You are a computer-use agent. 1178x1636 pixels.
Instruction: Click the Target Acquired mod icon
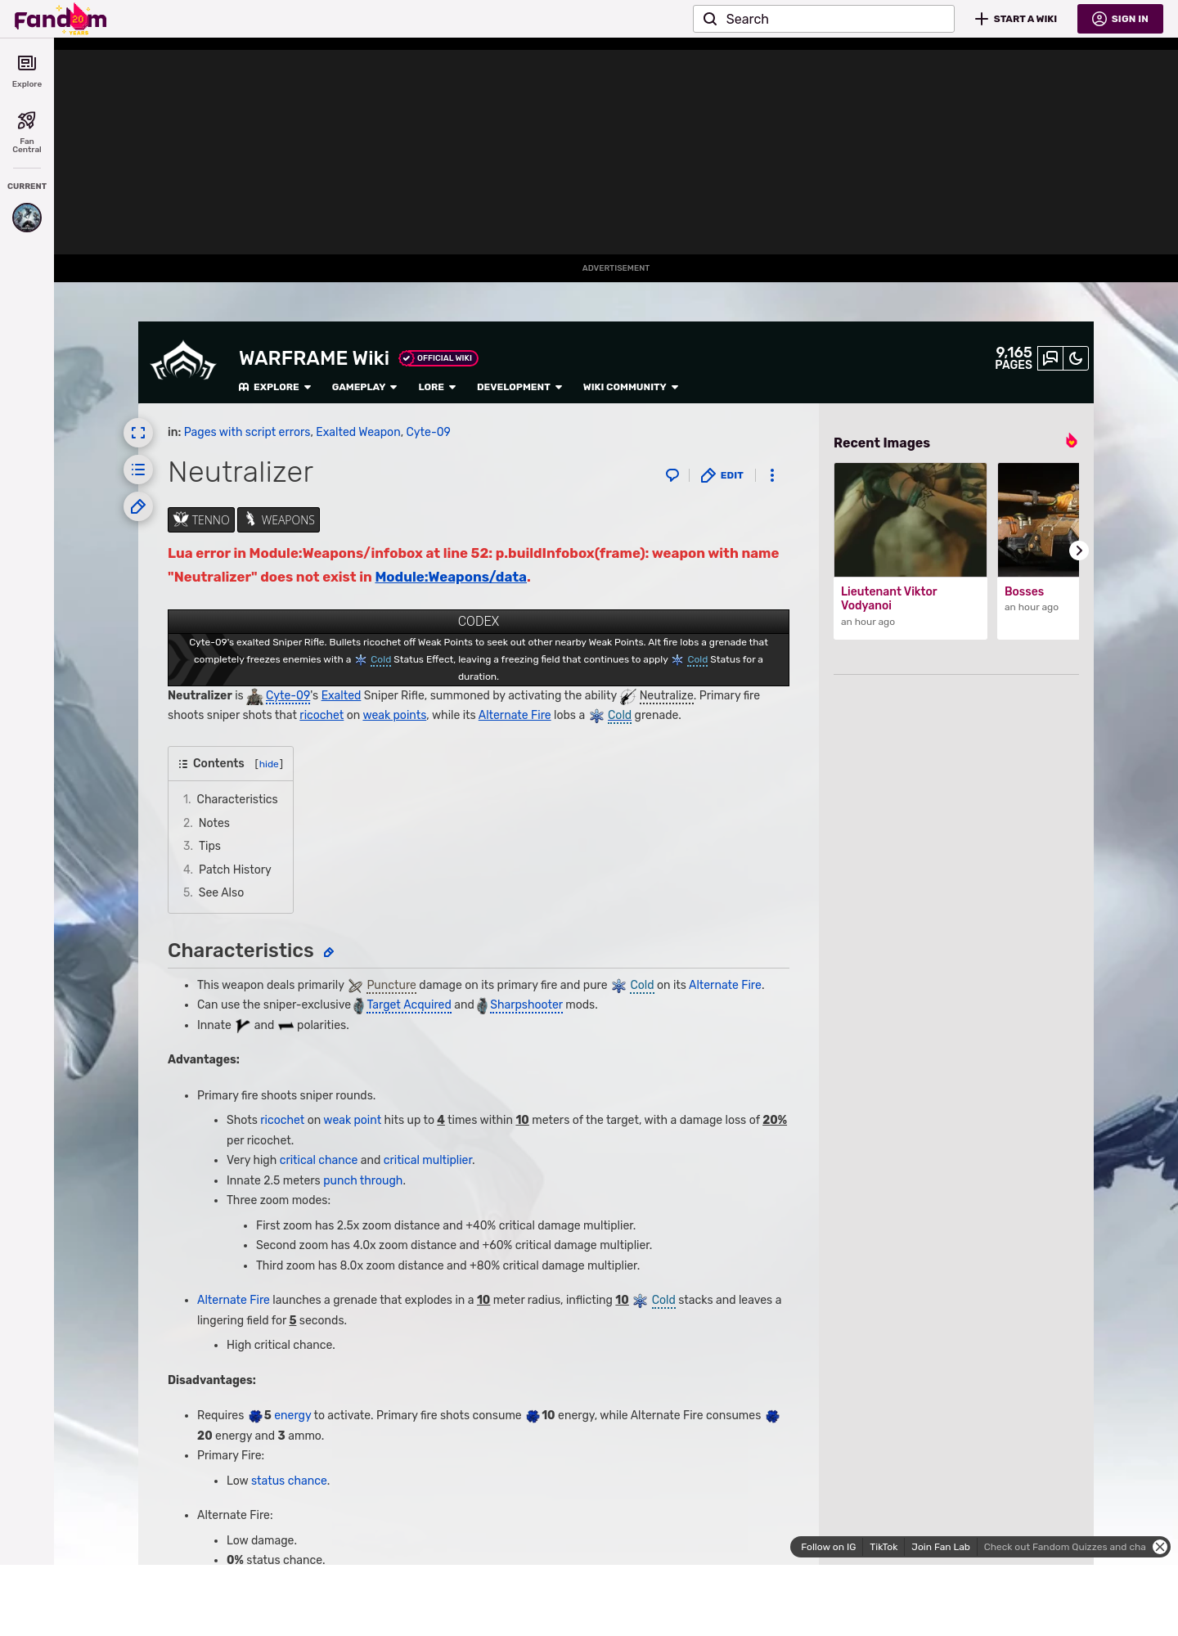(358, 1005)
